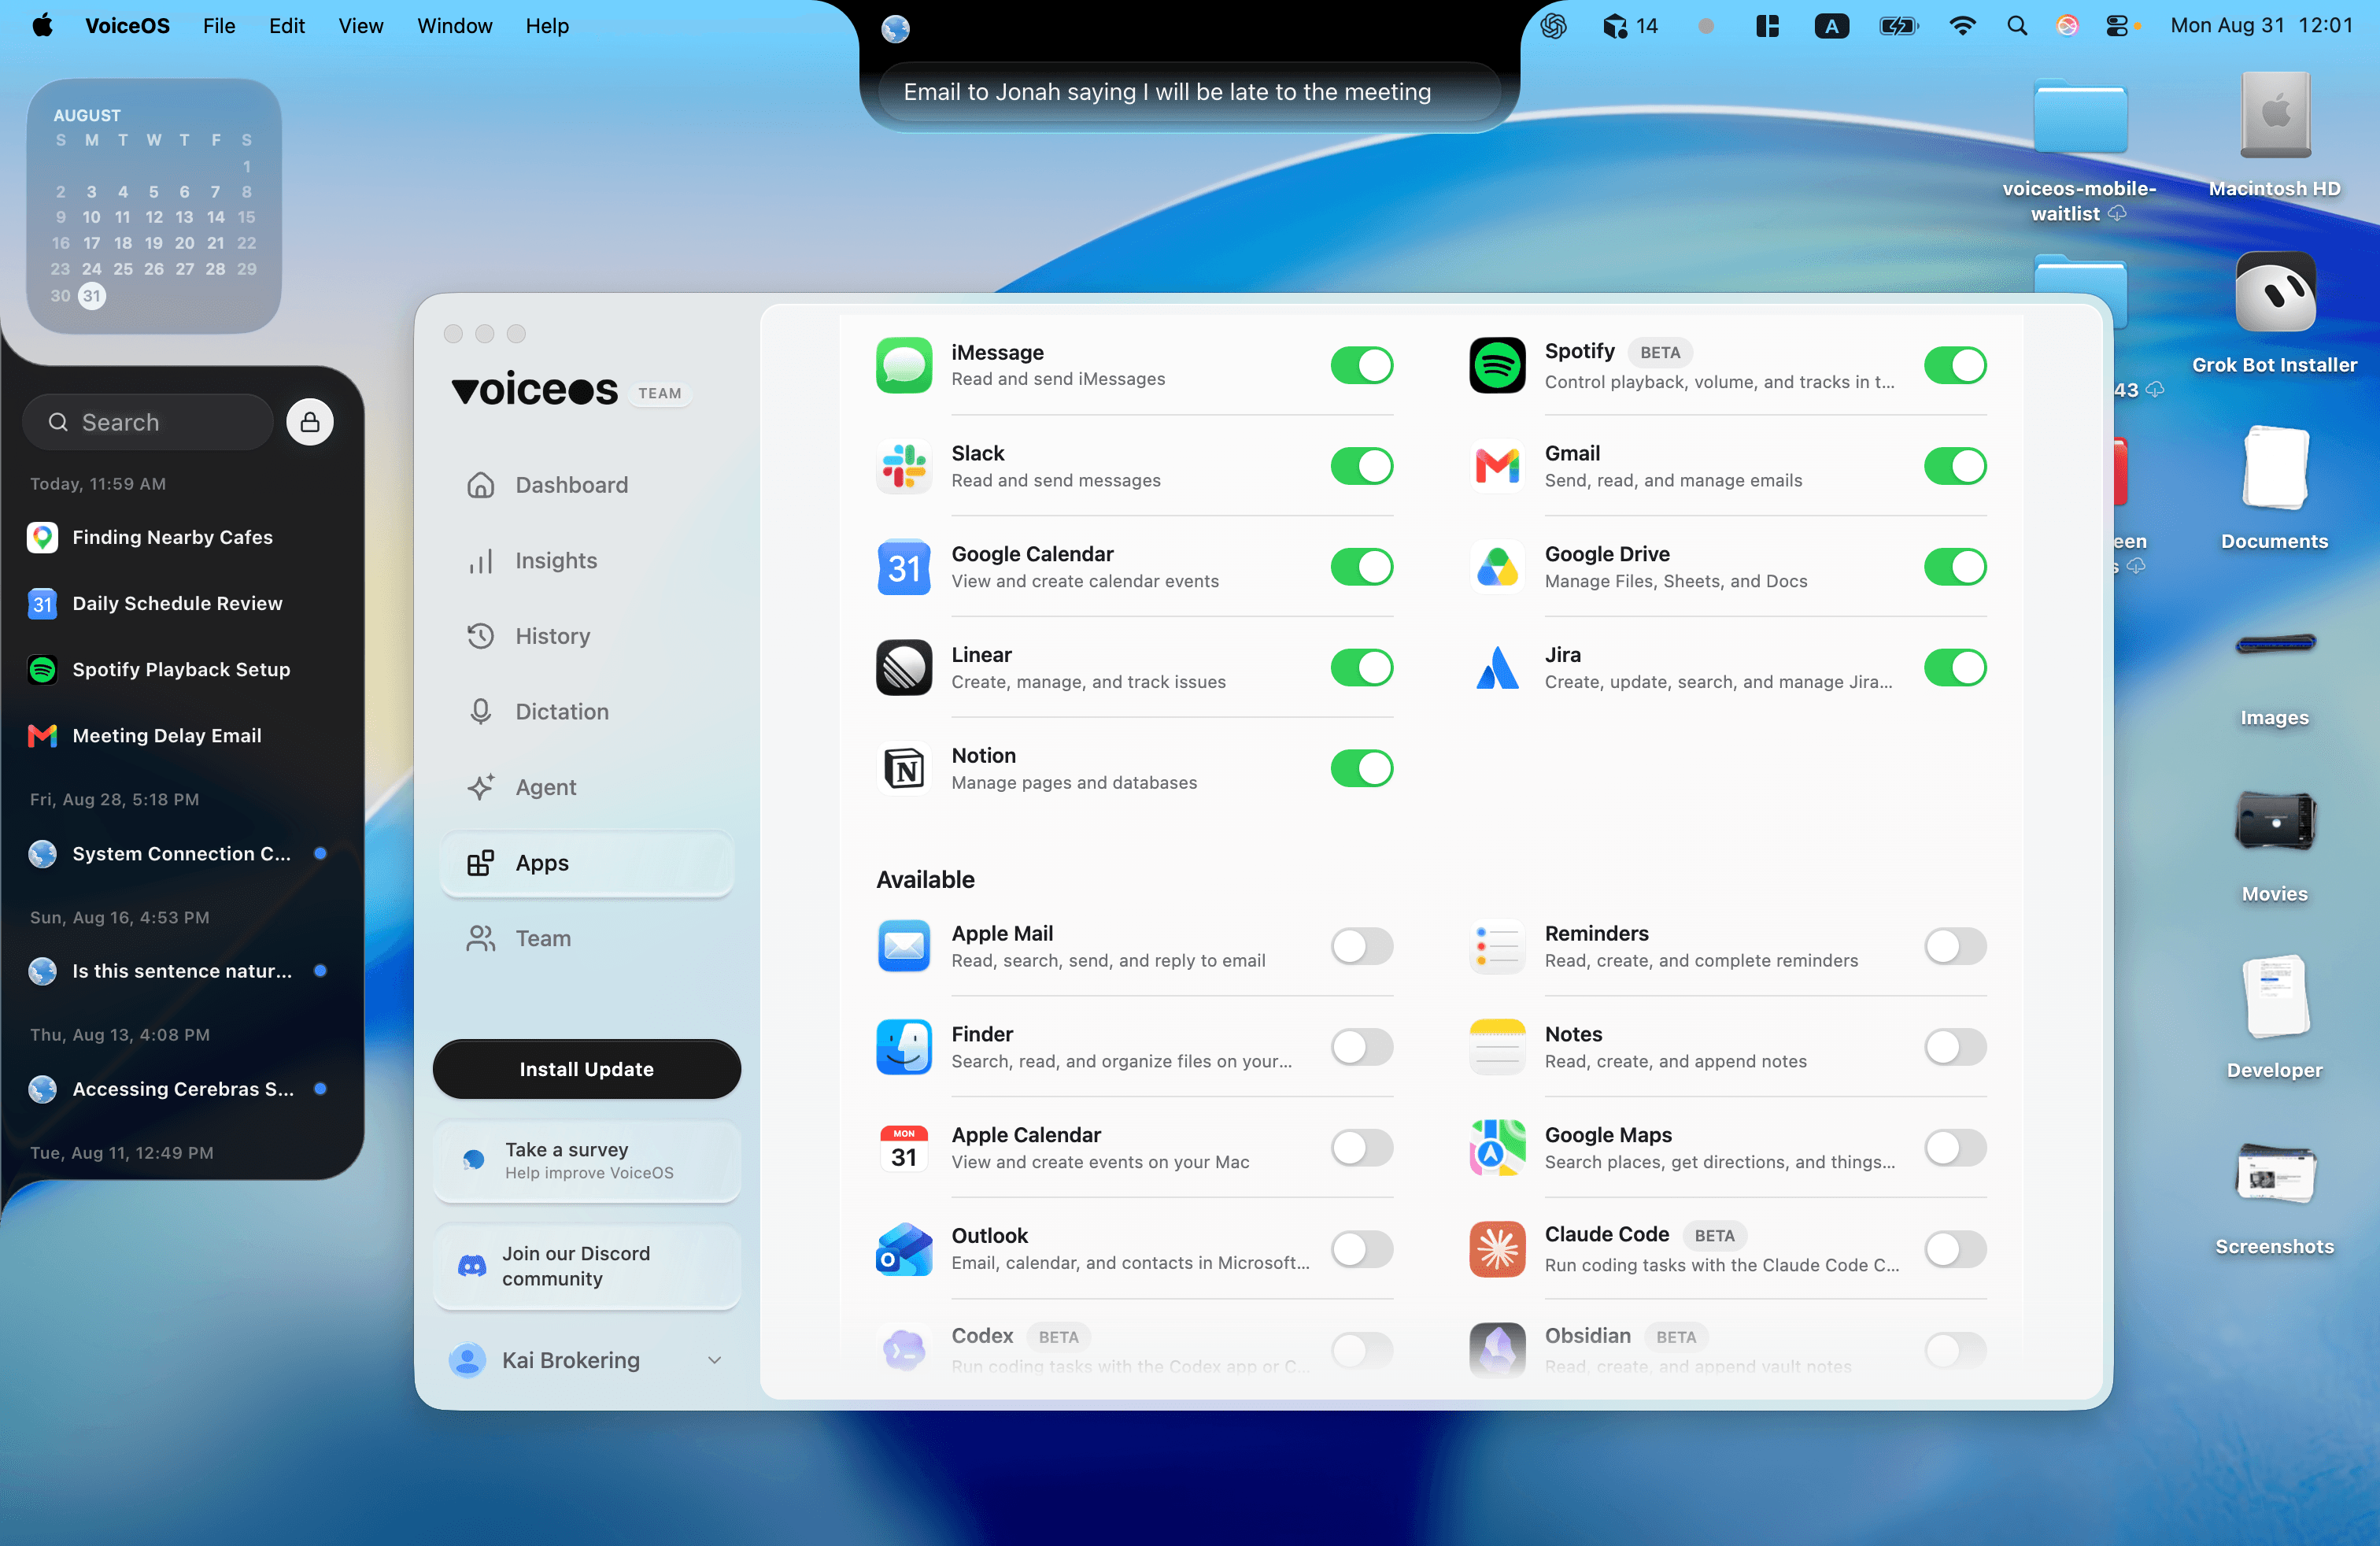Click the Google Drive icon
Screen dimensions: 2380x1546
point(1497,567)
